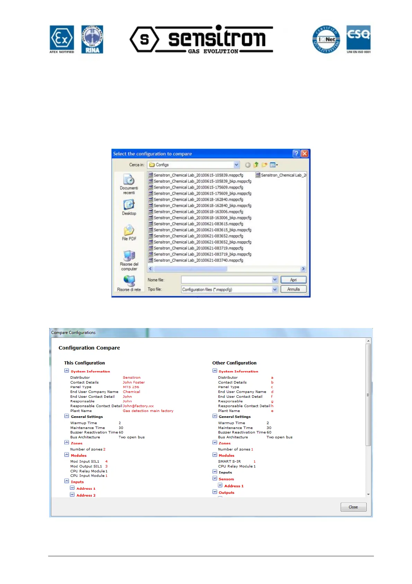Image resolution: width=412 pixels, height=584 pixels.
Task: Click the Gas detection main factory plant name
Action: pos(148,411)
